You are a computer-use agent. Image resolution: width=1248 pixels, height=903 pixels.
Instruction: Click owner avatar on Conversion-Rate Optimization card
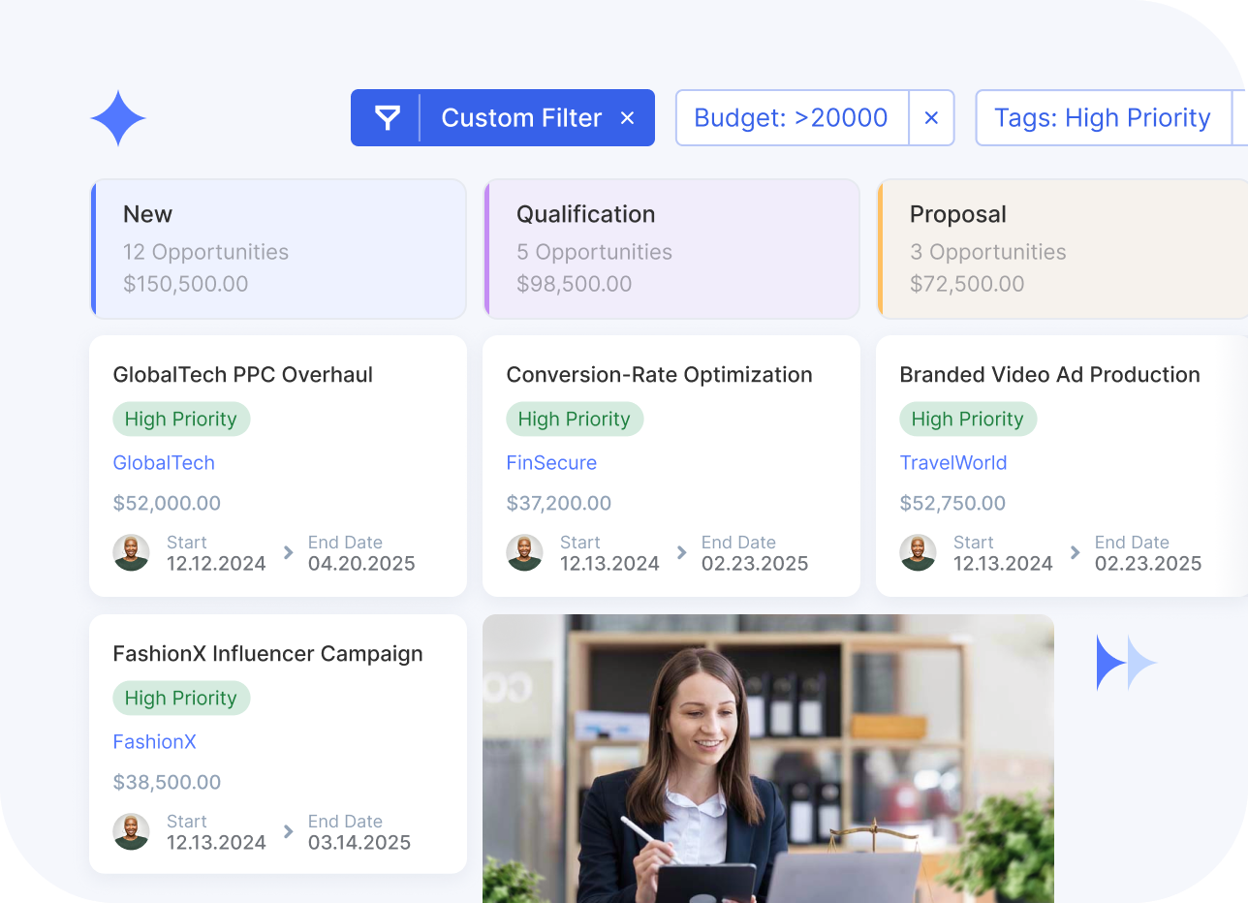524,552
